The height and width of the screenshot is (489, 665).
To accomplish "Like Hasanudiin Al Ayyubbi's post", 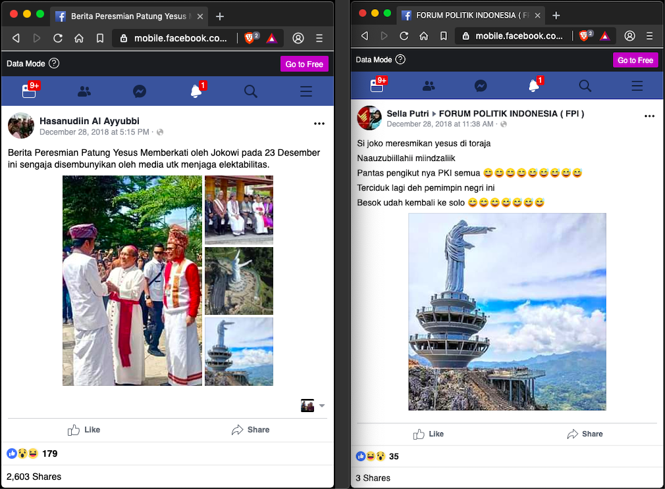I will [x=84, y=430].
